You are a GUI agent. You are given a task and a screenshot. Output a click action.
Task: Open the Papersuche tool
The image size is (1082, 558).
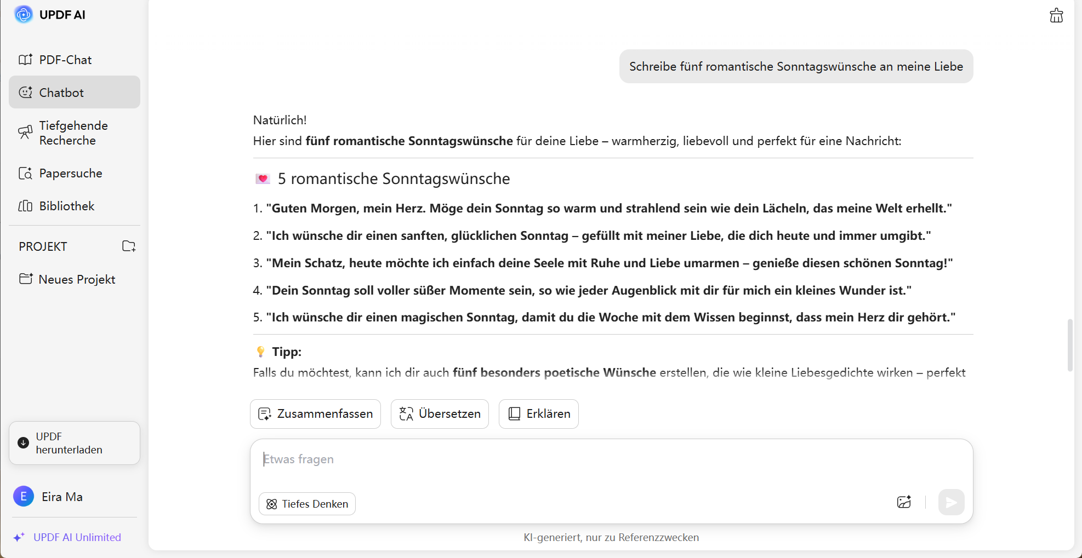70,172
